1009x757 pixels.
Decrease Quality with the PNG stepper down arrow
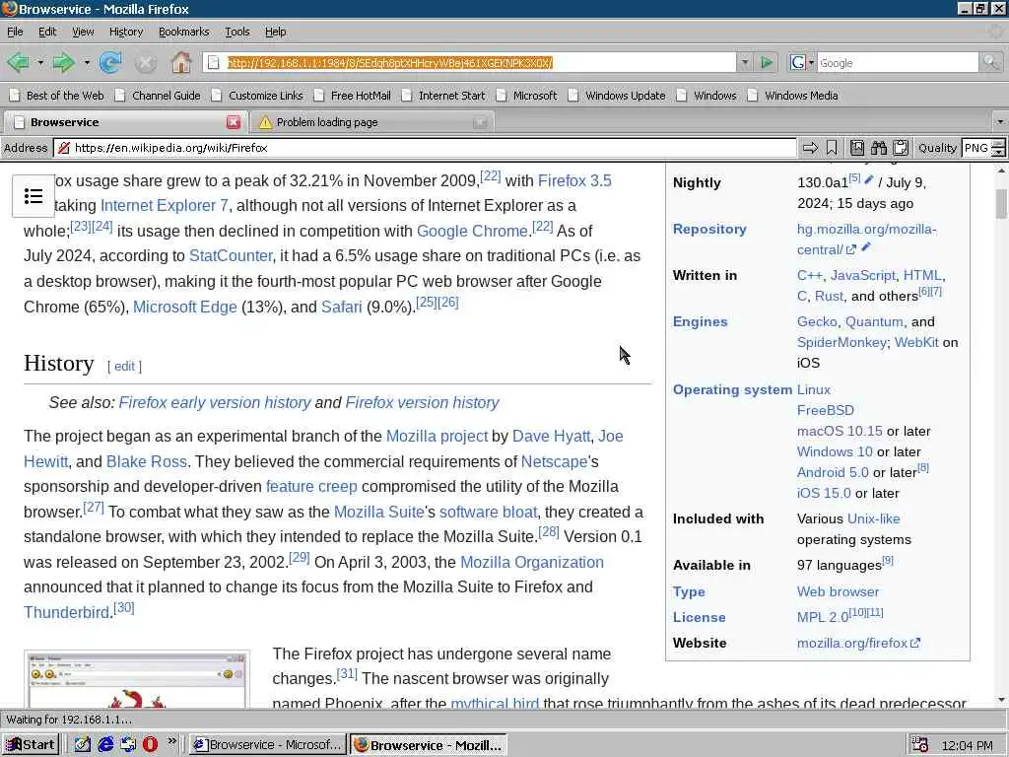coord(998,153)
